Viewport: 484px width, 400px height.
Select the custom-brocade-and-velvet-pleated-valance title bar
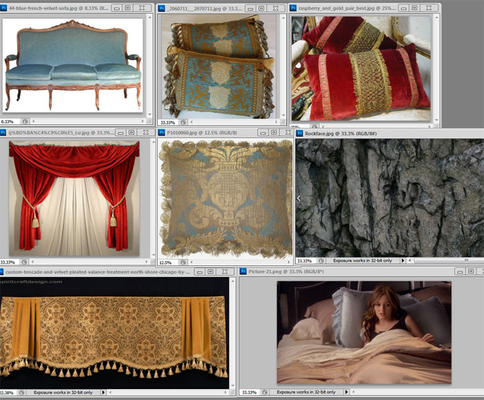[x=118, y=272]
